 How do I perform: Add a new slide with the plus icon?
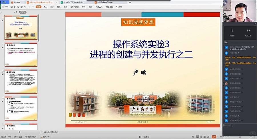(x=19, y=132)
